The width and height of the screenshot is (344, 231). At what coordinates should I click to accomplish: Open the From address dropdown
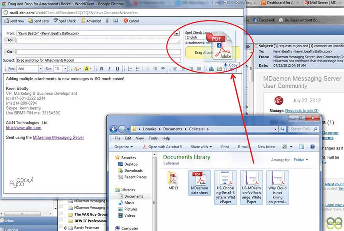click(x=177, y=33)
